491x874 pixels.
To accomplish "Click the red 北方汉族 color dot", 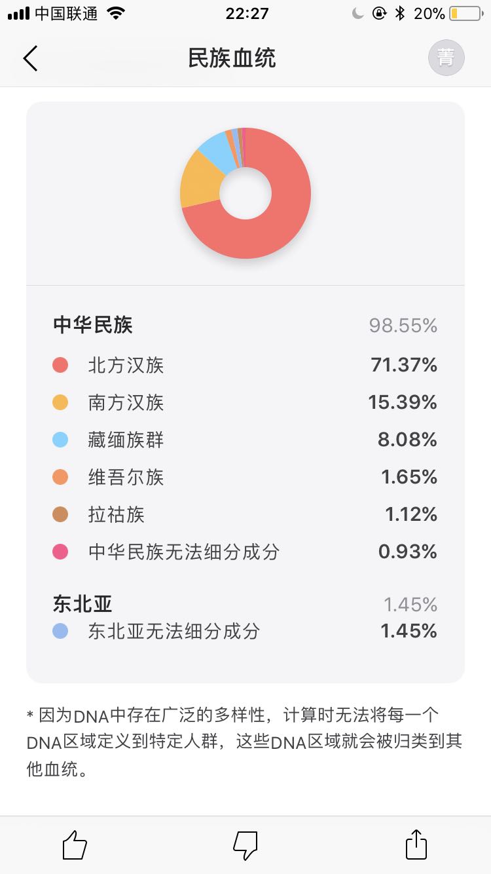I will (x=60, y=365).
